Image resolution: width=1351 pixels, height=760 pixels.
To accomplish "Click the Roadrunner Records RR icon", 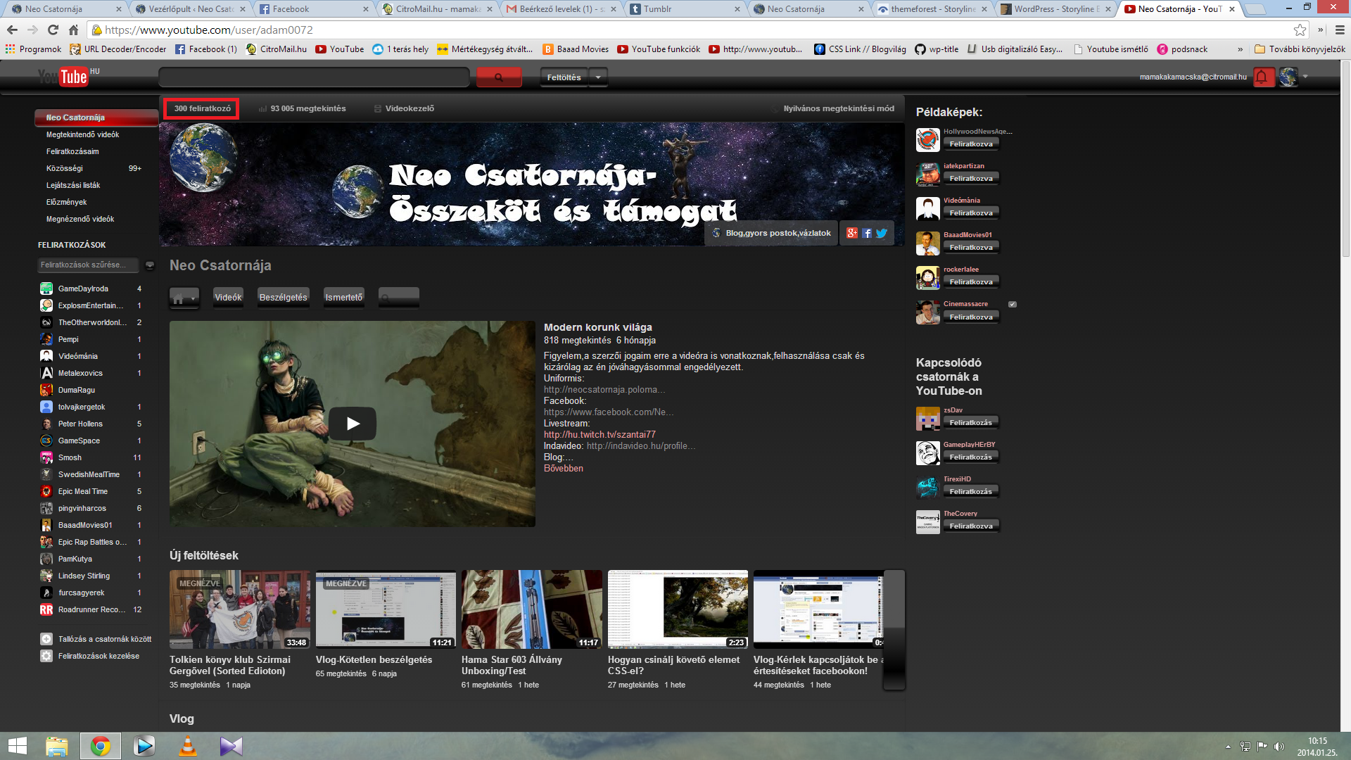I will point(46,609).
